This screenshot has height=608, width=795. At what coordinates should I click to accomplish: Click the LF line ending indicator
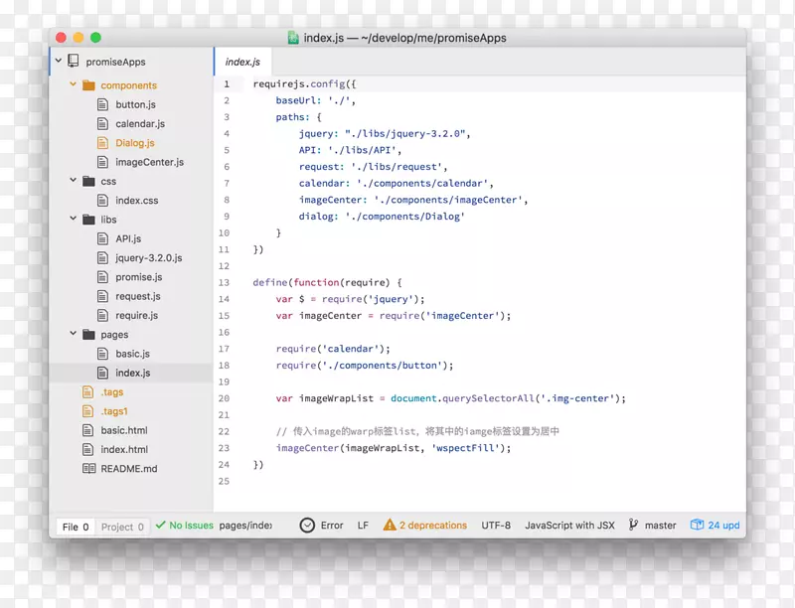coord(362,525)
